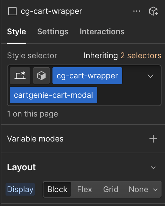Switch to the Interactions tab

pos(102,32)
